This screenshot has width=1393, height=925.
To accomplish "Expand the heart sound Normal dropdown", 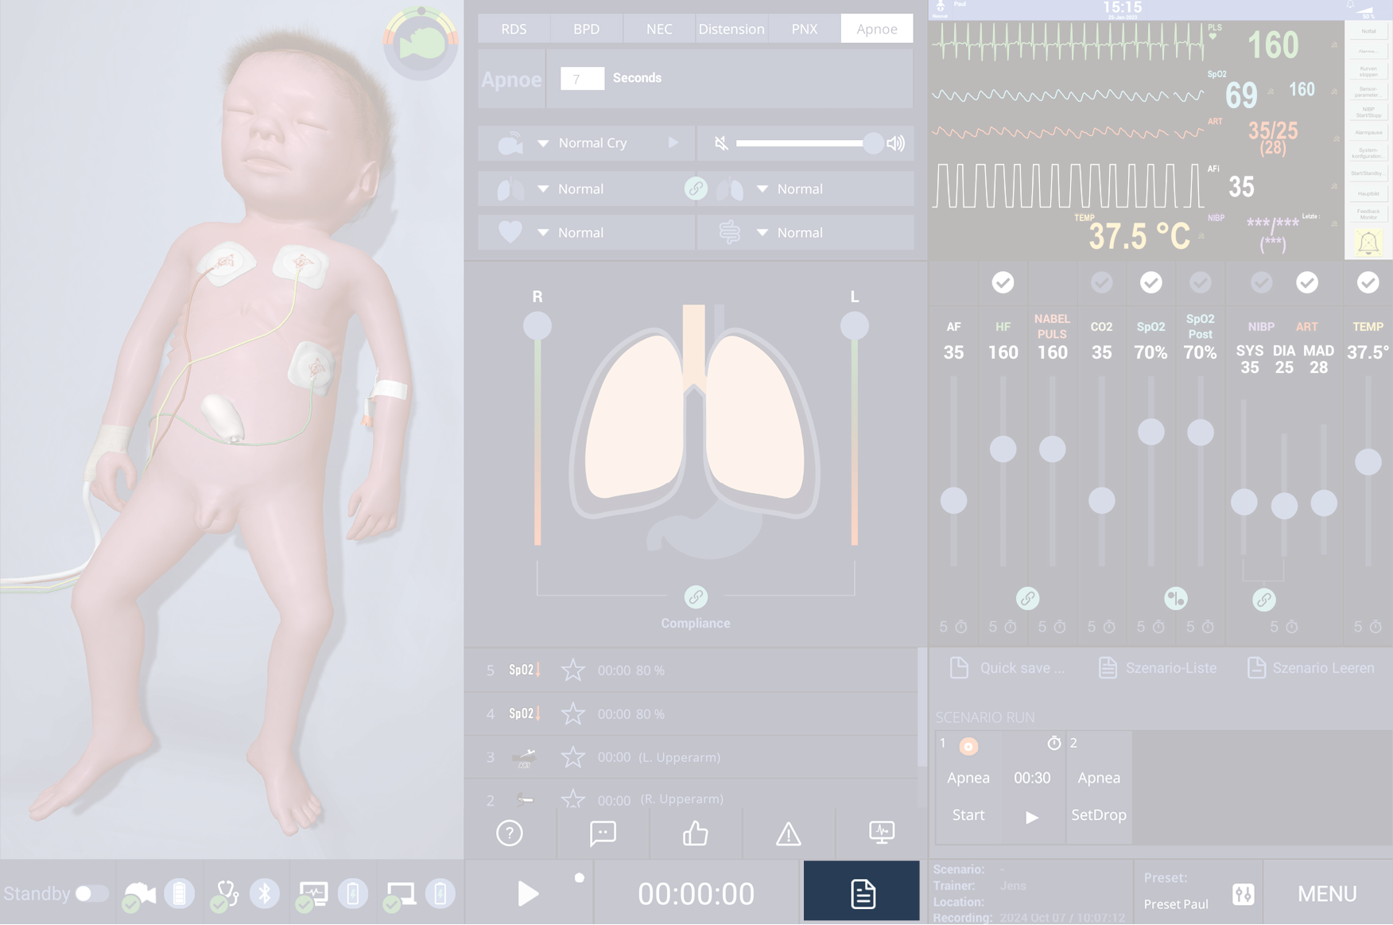I will pyautogui.click(x=543, y=233).
